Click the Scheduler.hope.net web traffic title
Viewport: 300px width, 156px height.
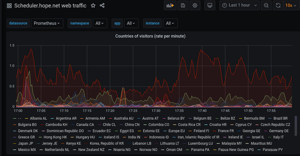tap(50, 6)
